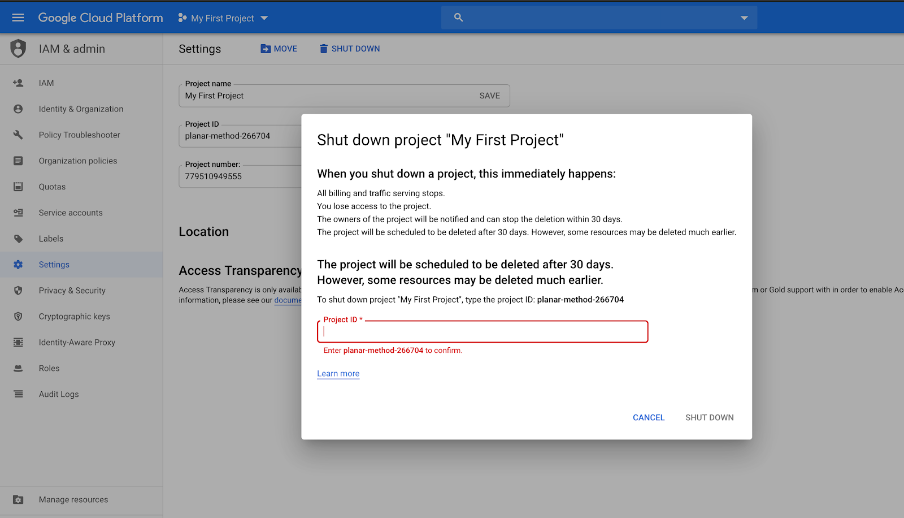Screen dimensions: 904x518
Task: Focus the Project ID confirmation field
Action: click(483, 332)
